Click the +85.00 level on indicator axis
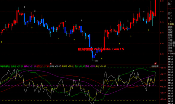This screenshot has width=175, height=104. coord(163,68)
